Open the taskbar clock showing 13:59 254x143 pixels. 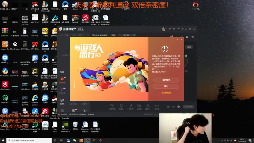coord(242,140)
